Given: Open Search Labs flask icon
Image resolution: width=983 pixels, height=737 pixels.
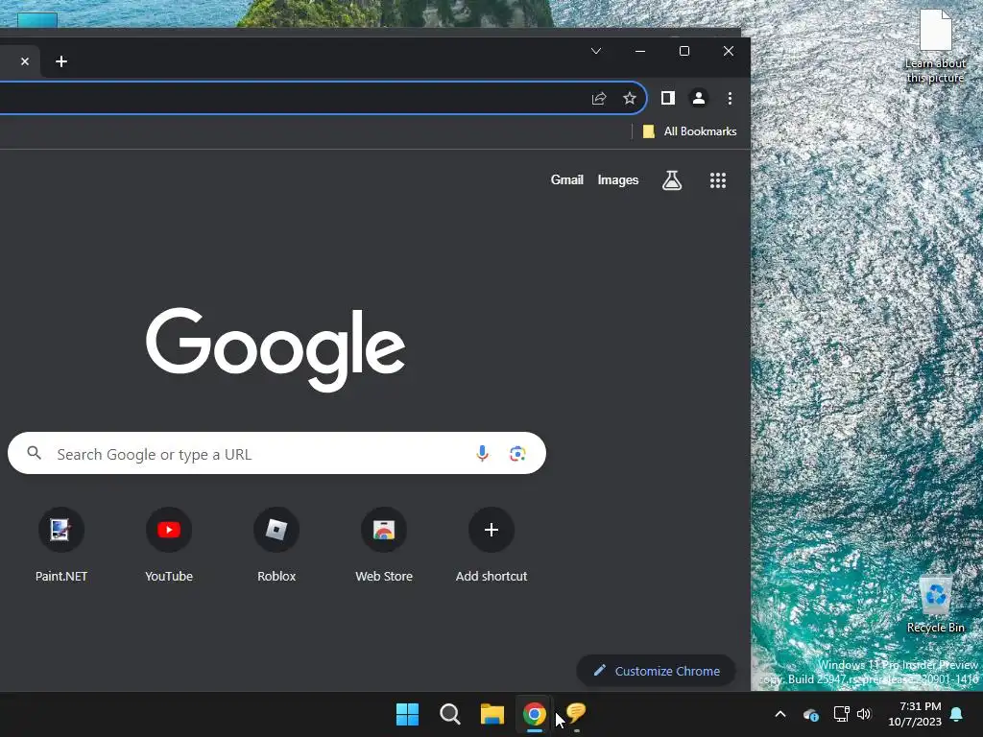Looking at the screenshot, I should point(671,180).
